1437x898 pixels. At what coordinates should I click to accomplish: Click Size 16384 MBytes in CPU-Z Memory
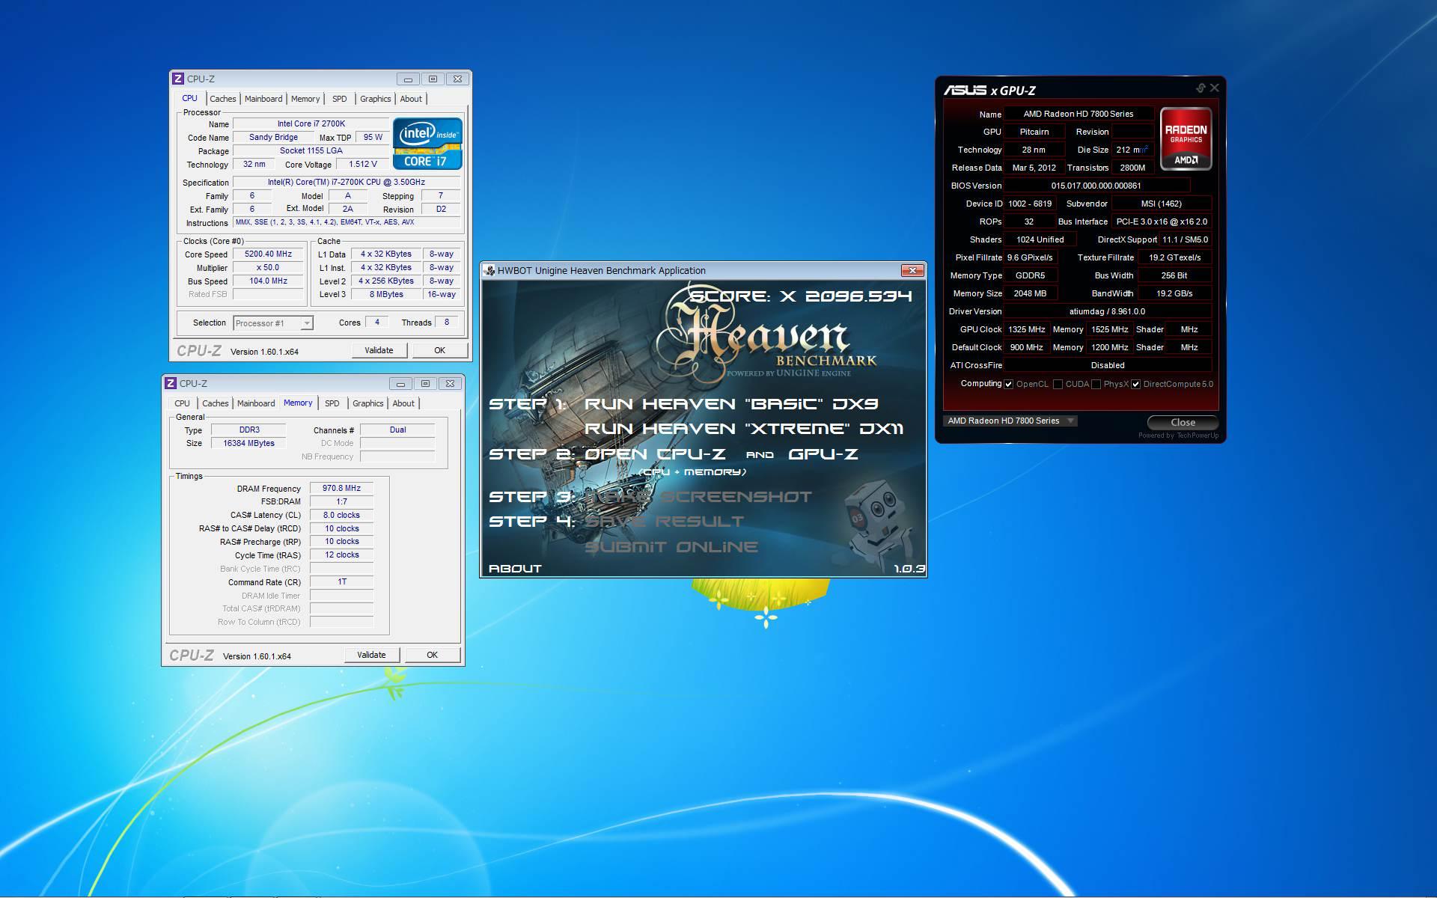(x=248, y=443)
